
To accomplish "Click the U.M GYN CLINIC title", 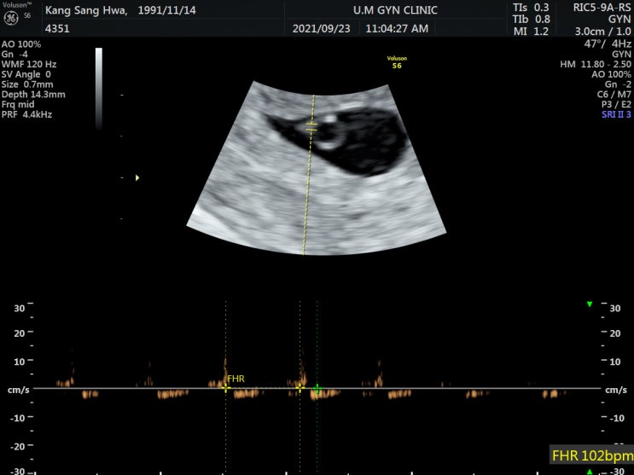I will click(x=395, y=10).
